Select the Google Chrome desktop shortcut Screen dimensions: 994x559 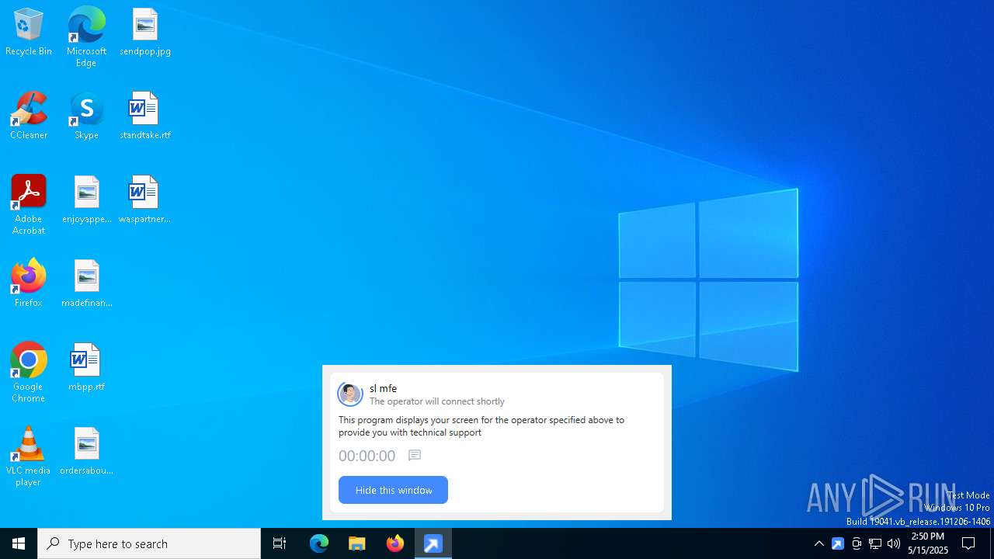29,373
